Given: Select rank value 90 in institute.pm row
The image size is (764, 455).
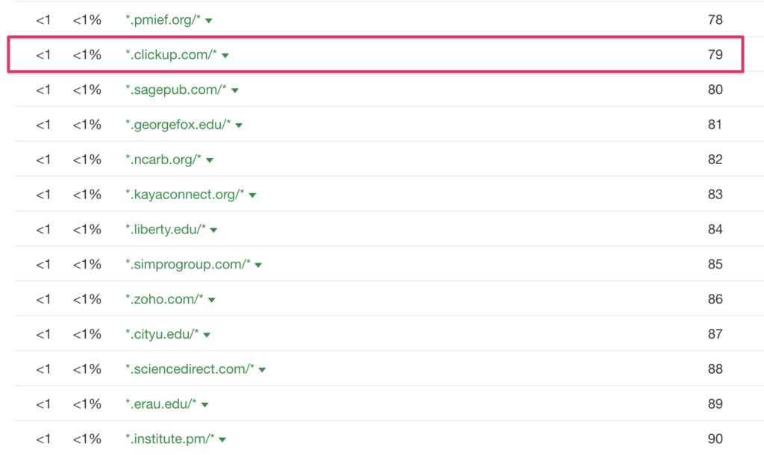Looking at the screenshot, I should pyautogui.click(x=716, y=439).
